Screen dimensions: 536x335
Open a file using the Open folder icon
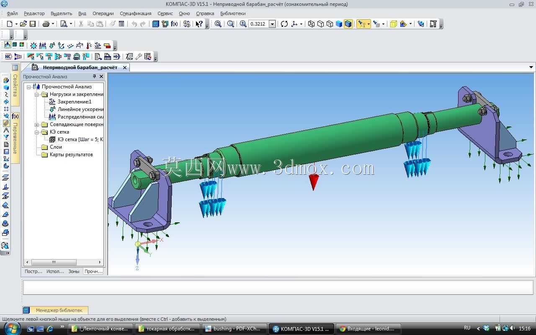click(x=23, y=24)
